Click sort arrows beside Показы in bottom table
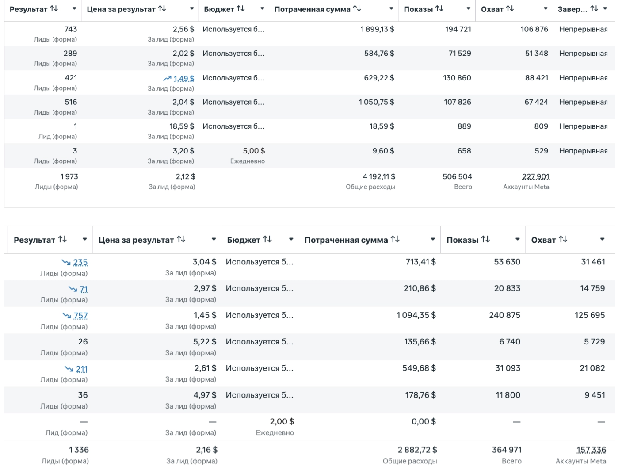626x474 pixels. pyautogui.click(x=485, y=239)
